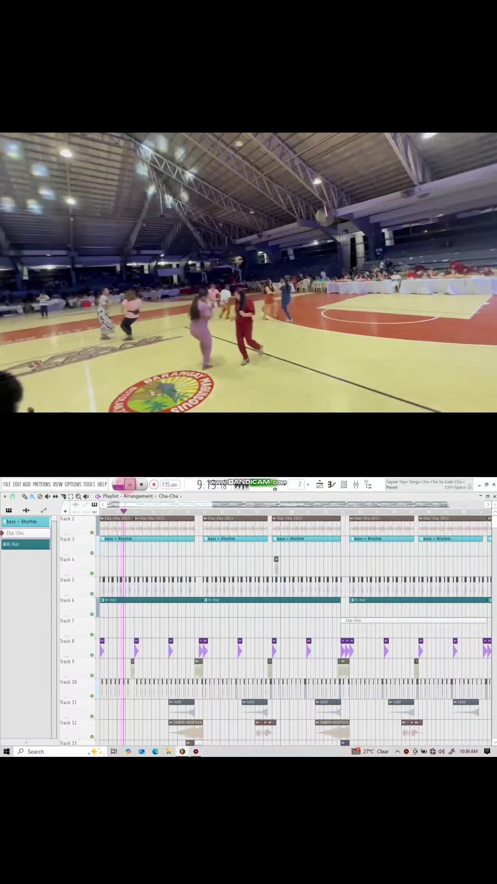497x884 pixels.
Task: Show audio clips in picker panel
Action: (x=26, y=510)
